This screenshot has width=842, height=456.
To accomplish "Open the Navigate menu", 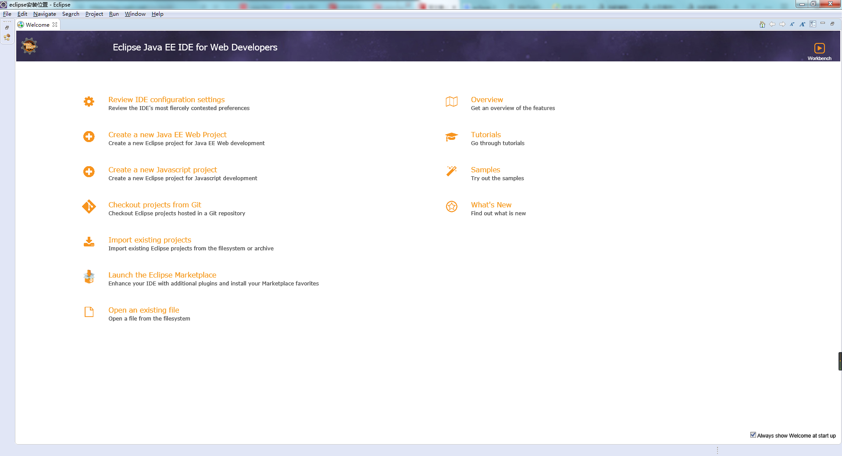I will tap(45, 14).
